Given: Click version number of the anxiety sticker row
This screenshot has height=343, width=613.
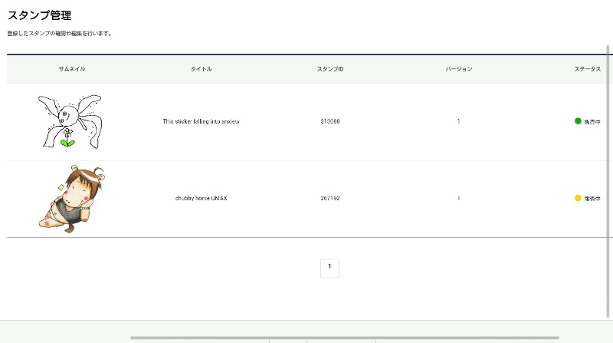Looking at the screenshot, I should [459, 121].
